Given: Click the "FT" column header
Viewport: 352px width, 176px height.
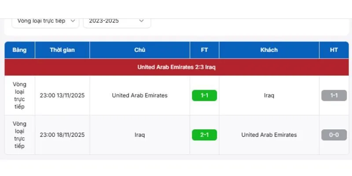Looking at the screenshot, I should tap(204, 50).
